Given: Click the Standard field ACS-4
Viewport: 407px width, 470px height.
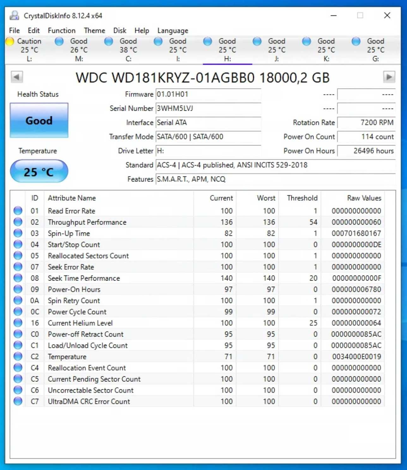Looking at the screenshot, I should (x=276, y=165).
